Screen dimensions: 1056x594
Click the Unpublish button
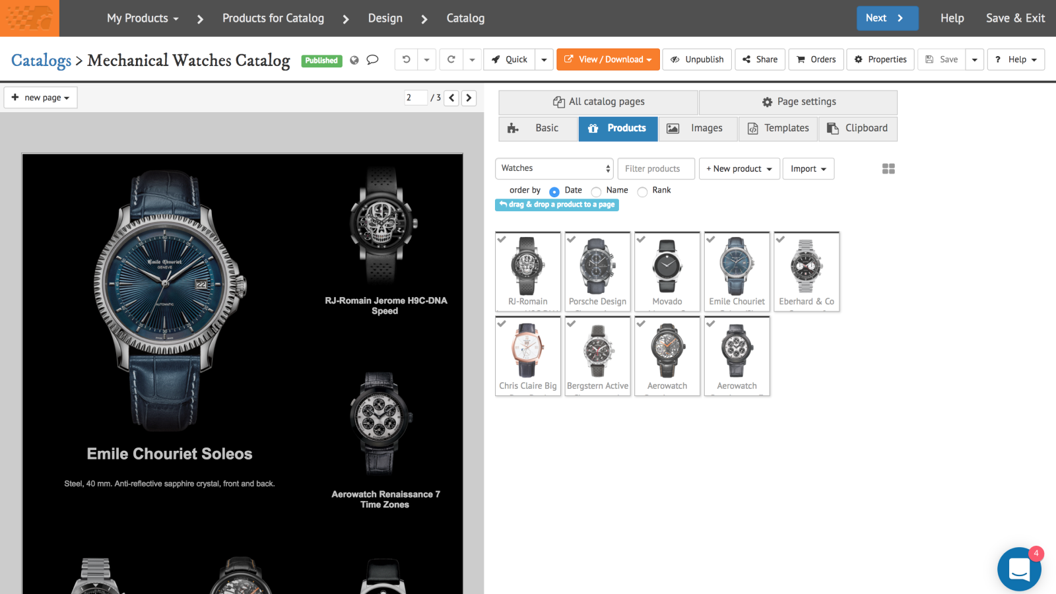696,59
